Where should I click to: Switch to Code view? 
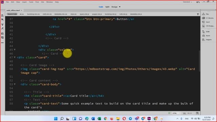pos(101,7)
